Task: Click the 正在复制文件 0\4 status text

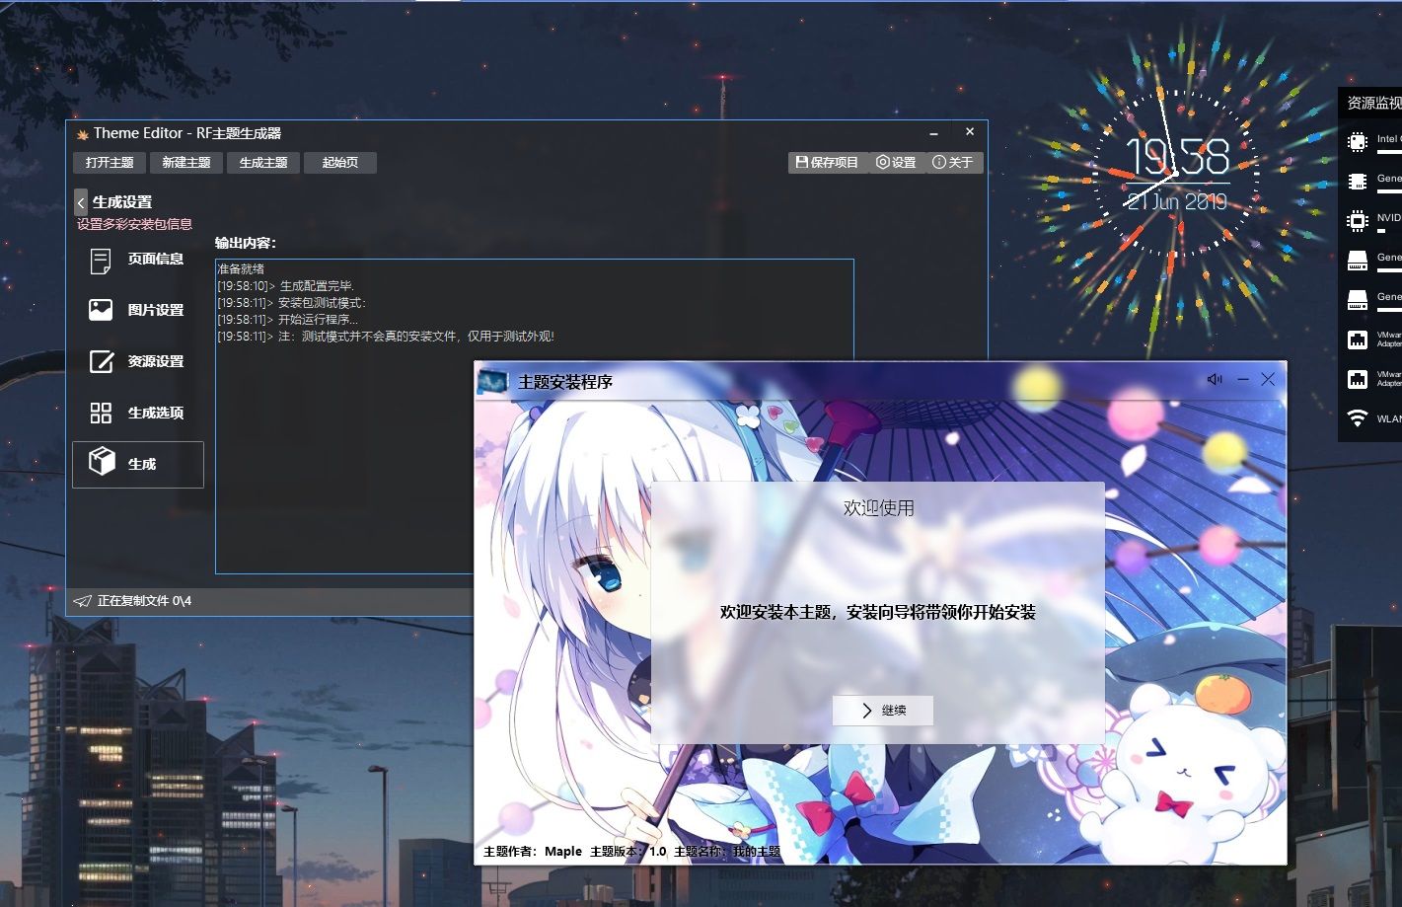Action: 144,601
